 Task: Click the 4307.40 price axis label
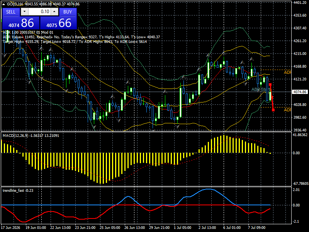300,28
